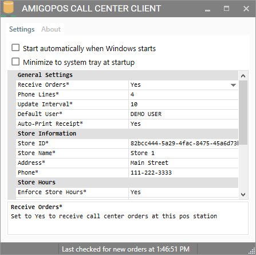The image size is (256, 255).
Task: Click the scroll down arrow in settings grid
Action: point(243,195)
